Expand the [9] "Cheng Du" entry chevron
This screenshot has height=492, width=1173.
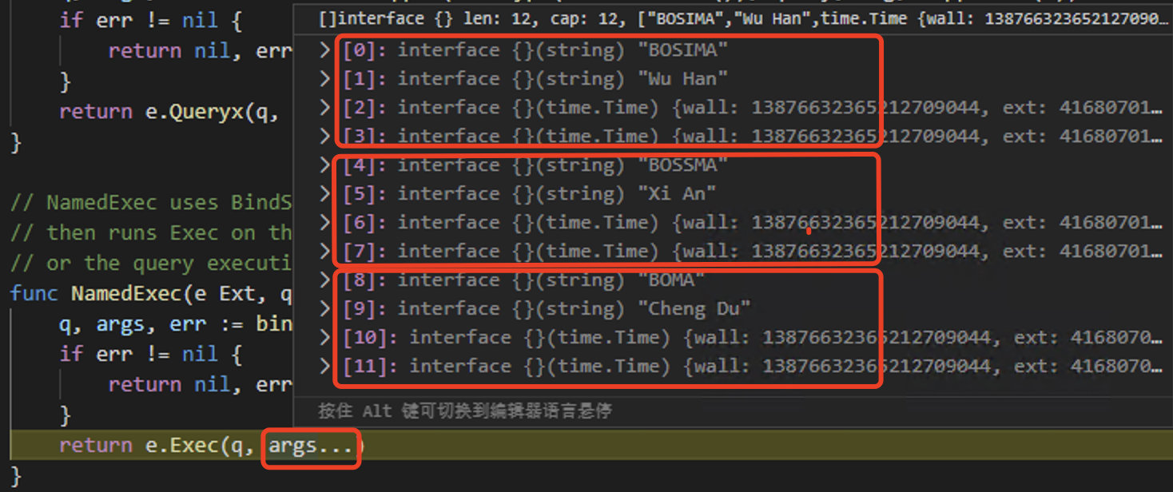point(324,309)
